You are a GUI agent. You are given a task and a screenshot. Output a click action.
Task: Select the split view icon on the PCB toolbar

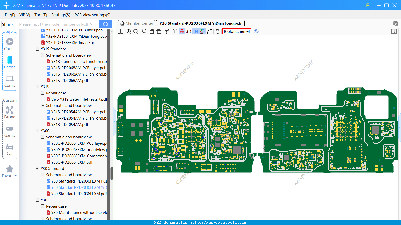tap(121, 31)
